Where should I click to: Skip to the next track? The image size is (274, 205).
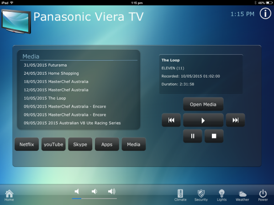click(235, 120)
